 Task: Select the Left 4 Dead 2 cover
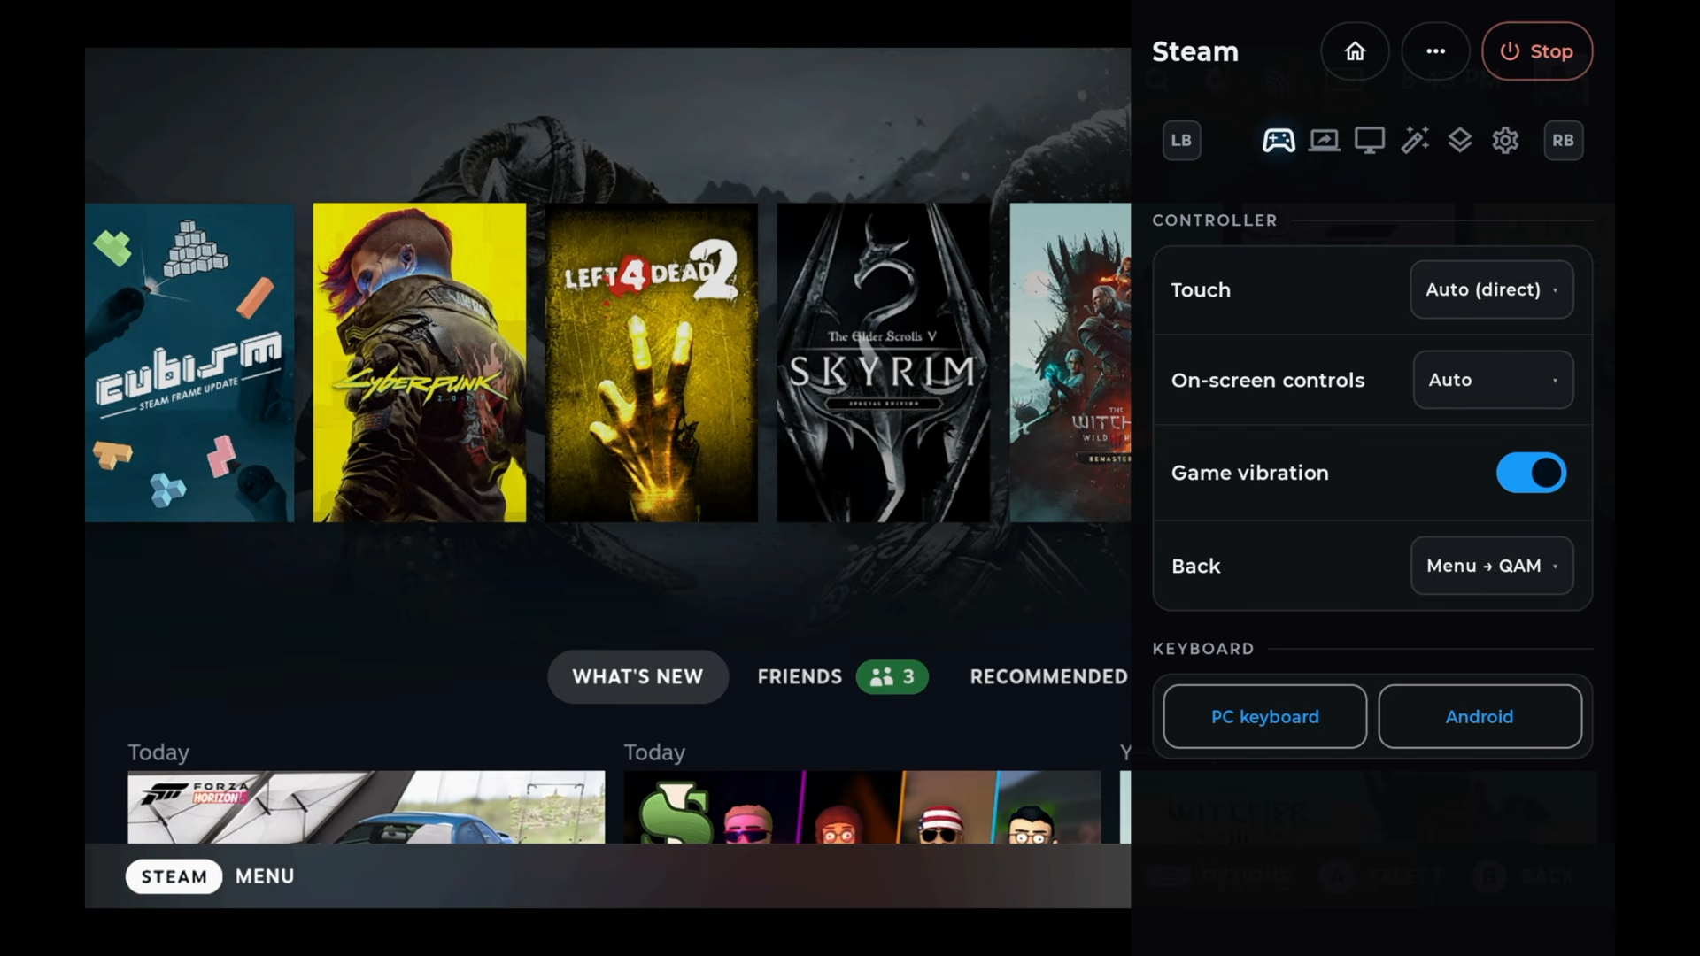point(652,363)
